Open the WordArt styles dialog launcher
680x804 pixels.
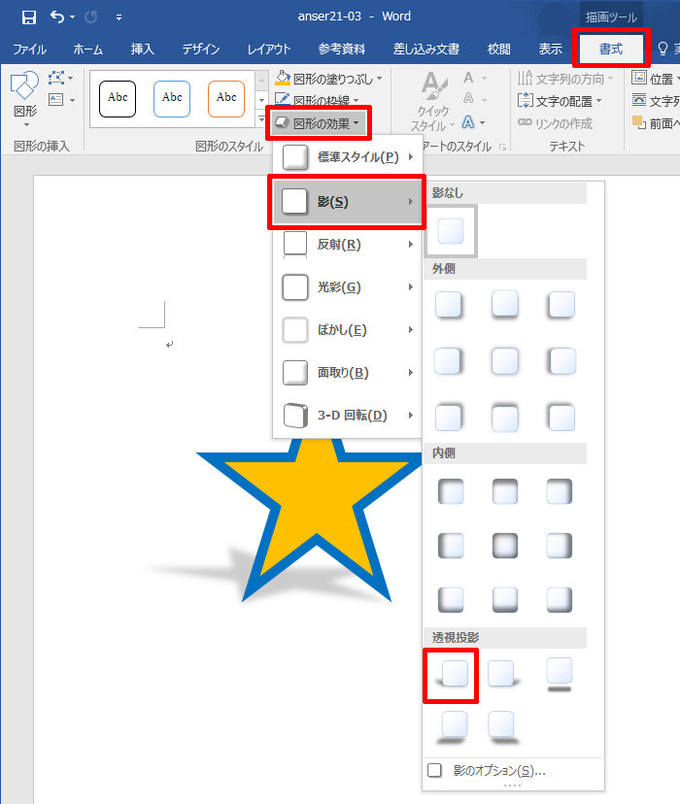click(502, 148)
